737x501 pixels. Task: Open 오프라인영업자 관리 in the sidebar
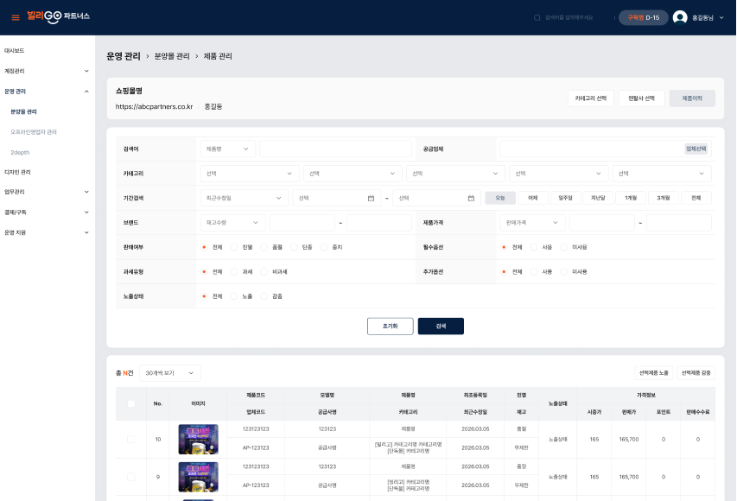coord(34,132)
